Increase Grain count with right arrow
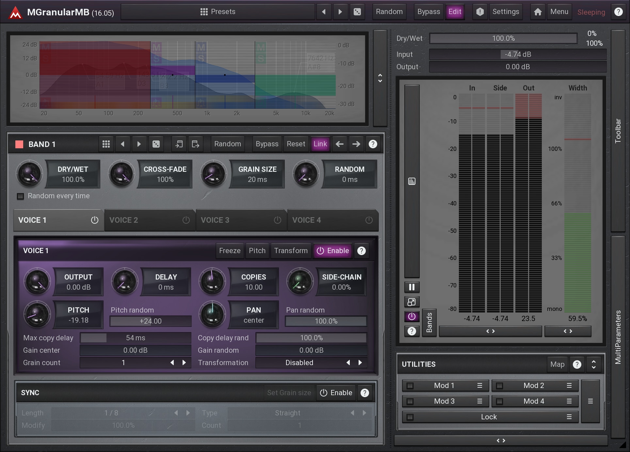Image resolution: width=630 pixels, height=452 pixels. pyautogui.click(x=184, y=363)
